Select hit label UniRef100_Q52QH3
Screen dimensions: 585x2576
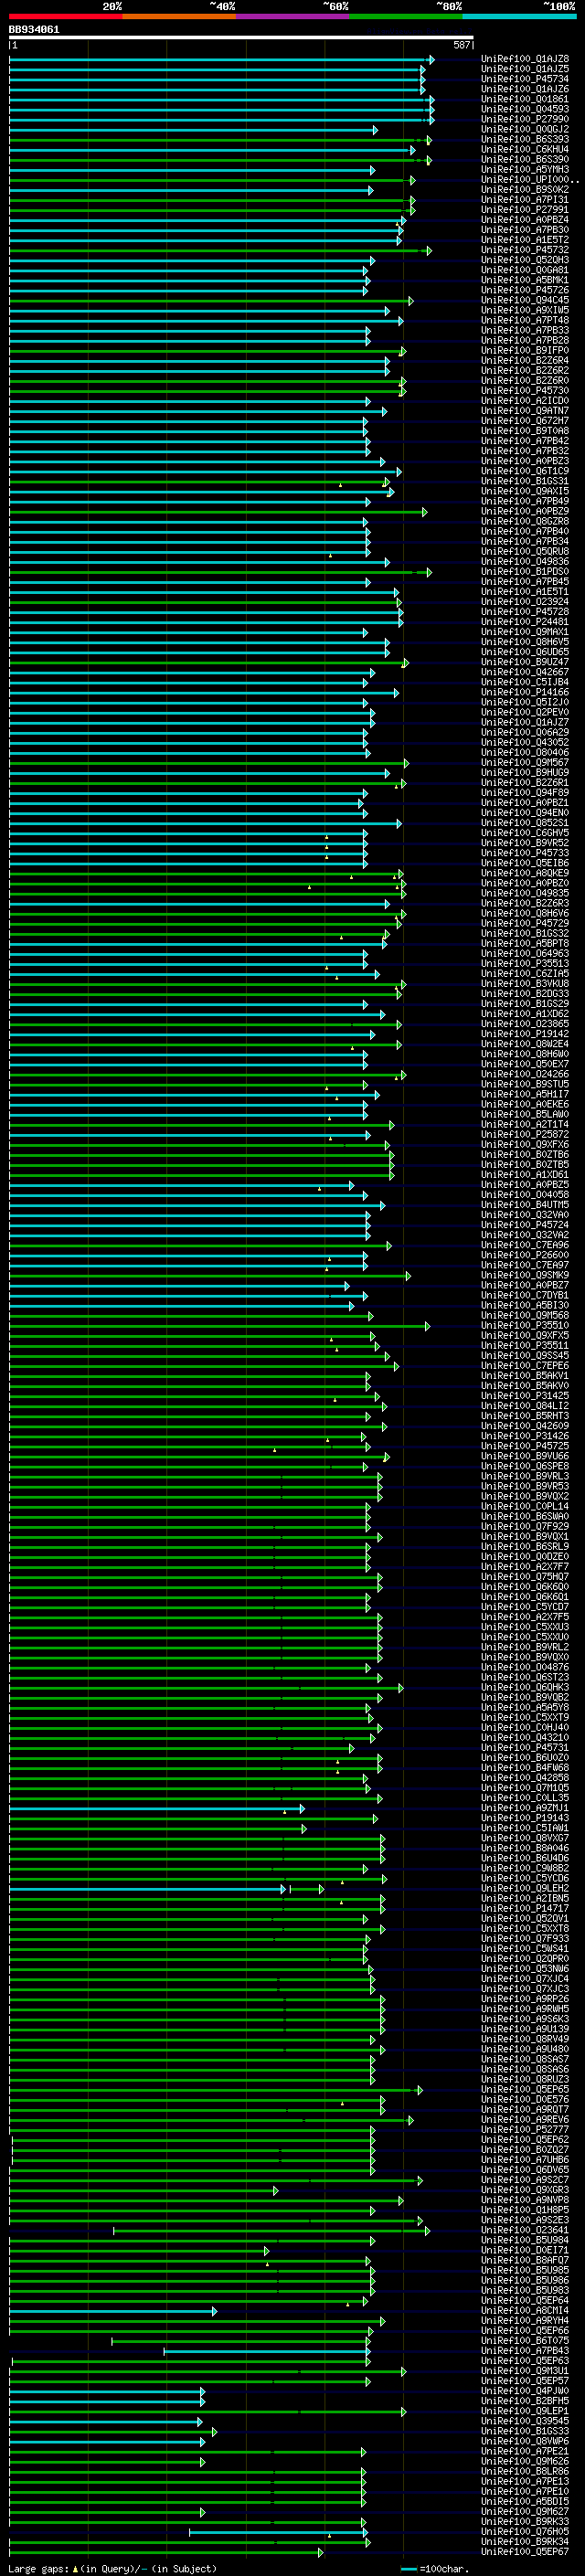click(525, 260)
